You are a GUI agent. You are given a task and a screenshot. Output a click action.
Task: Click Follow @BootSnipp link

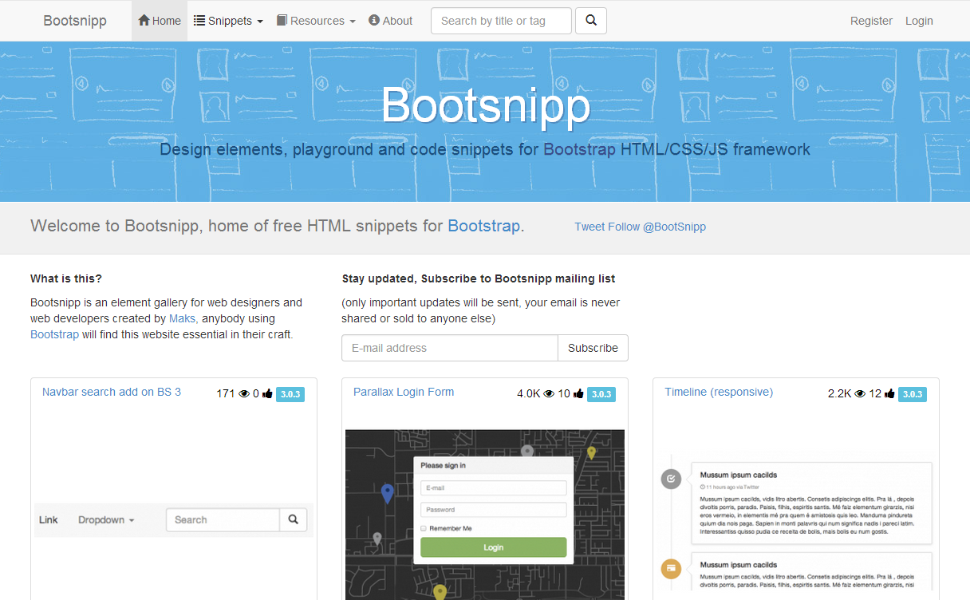pyautogui.click(x=657, y=227)
